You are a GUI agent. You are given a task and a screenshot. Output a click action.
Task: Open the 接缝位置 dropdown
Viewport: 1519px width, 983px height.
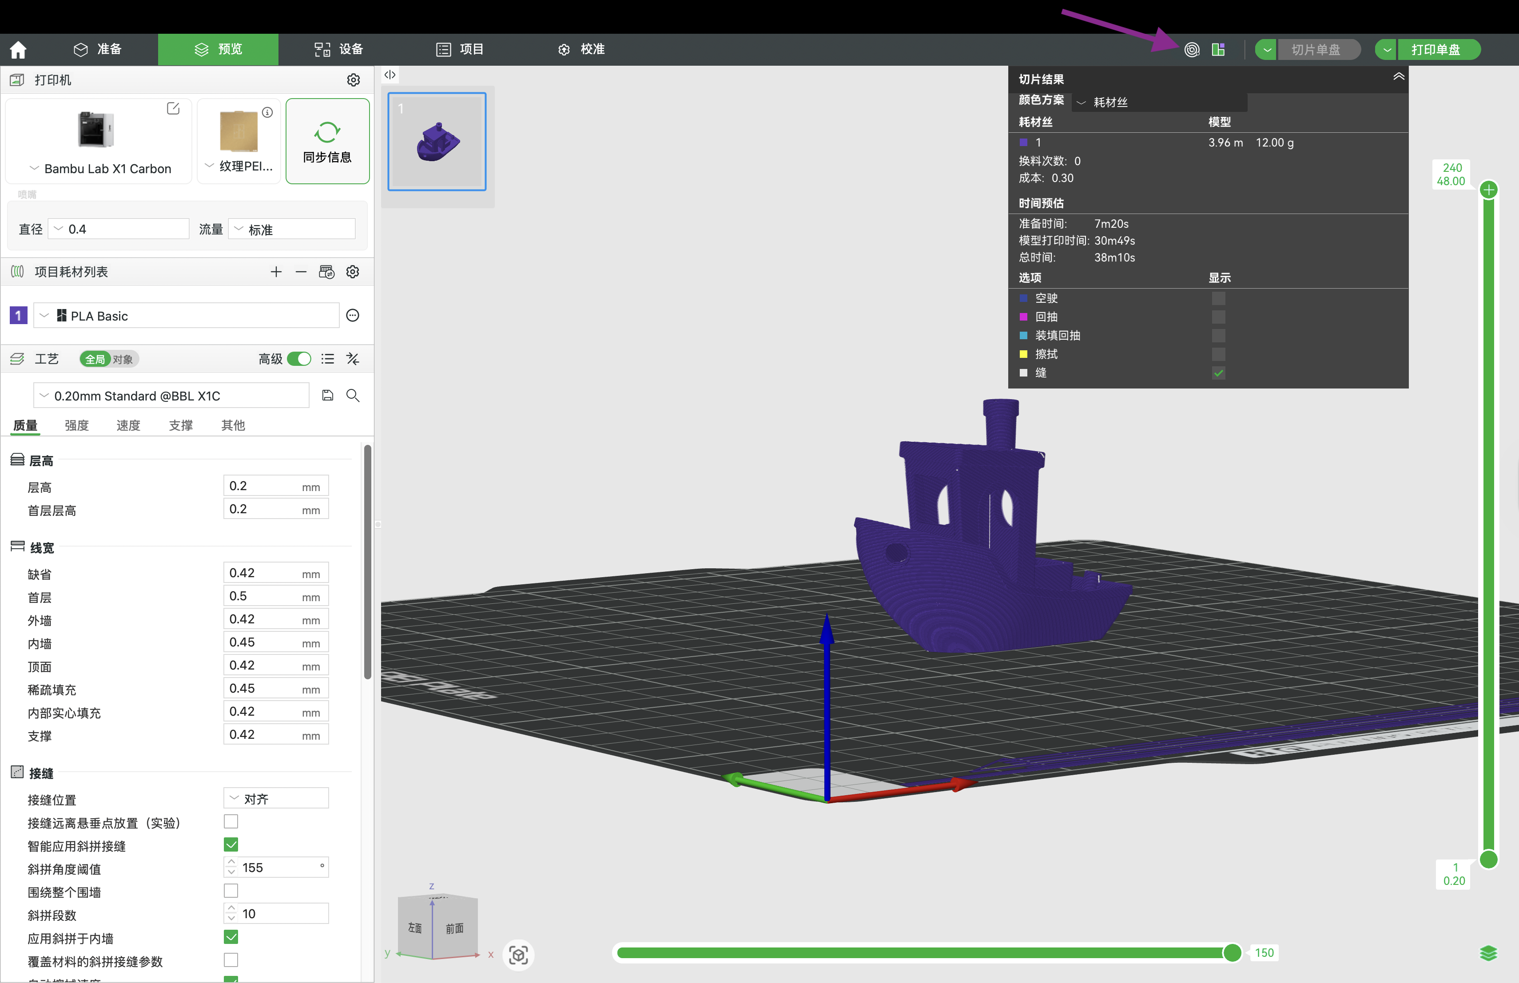tap(276, 799)
